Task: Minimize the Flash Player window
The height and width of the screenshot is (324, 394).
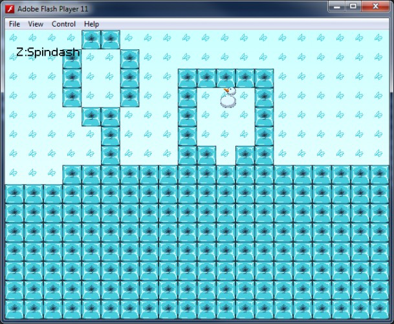Action: tap(337, 6)
